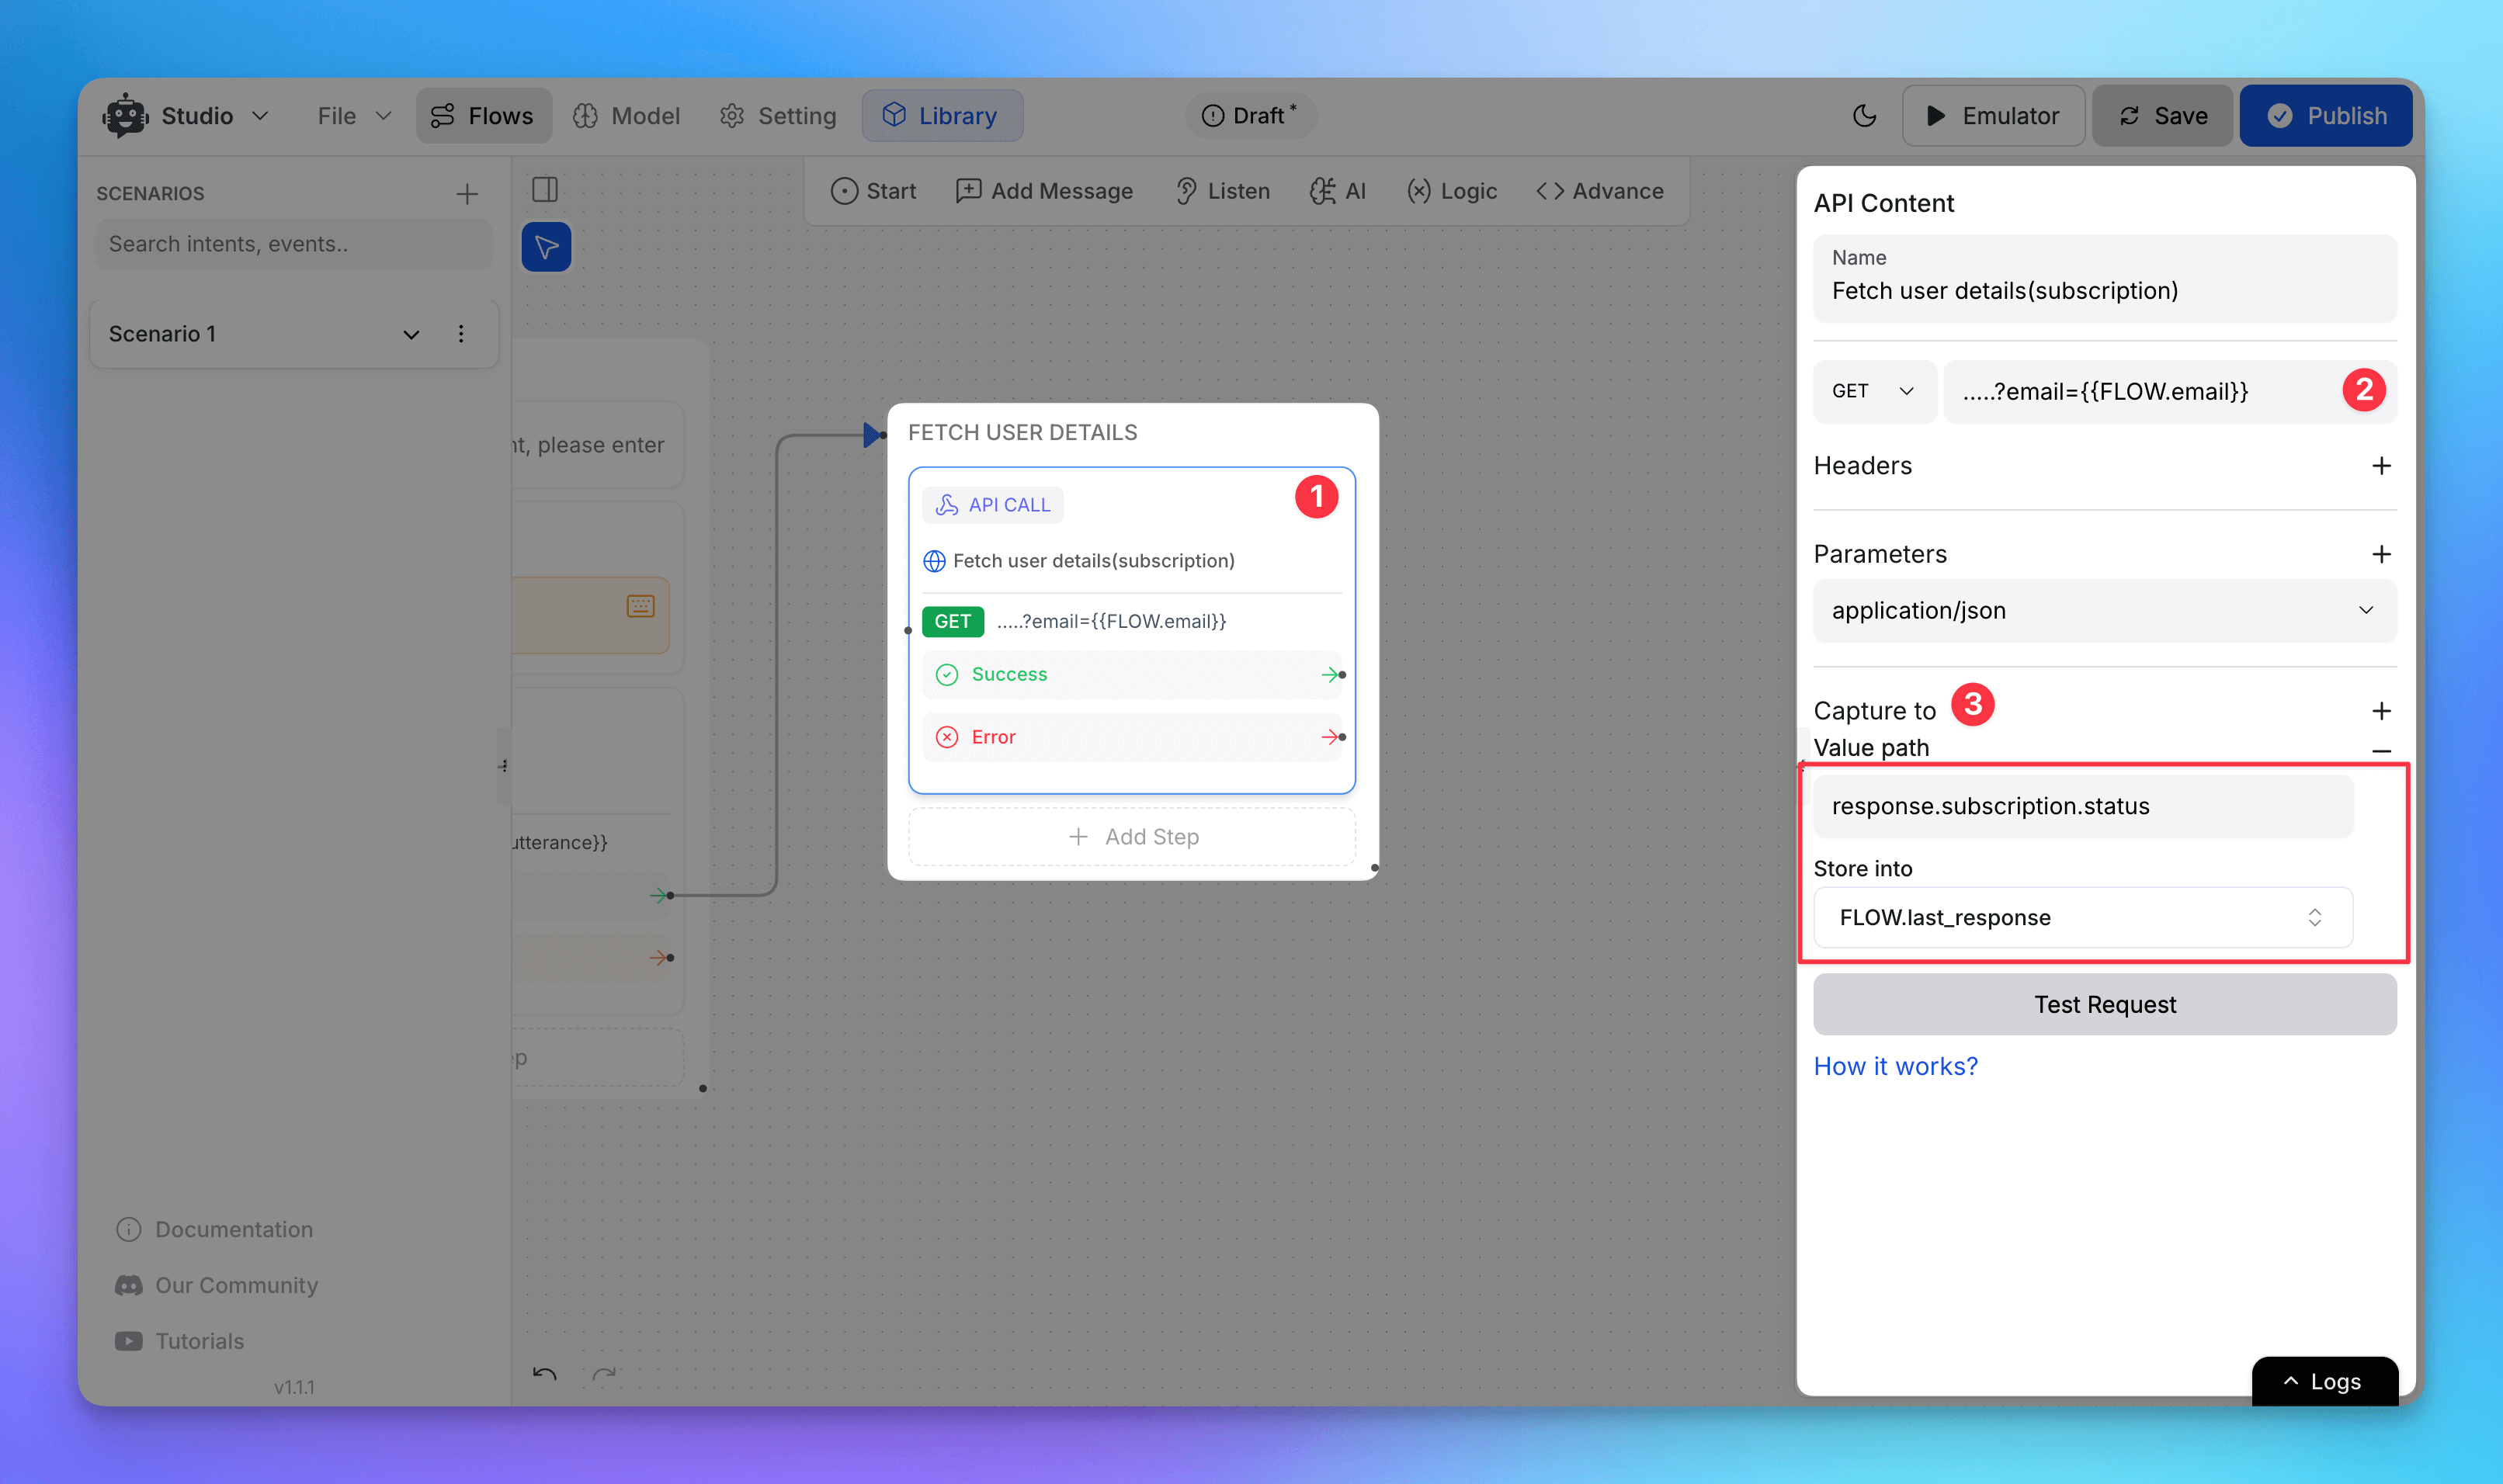Edit the response.subscription.status value path field
The image size is (2503, 1484).
tap(2083, 806)
